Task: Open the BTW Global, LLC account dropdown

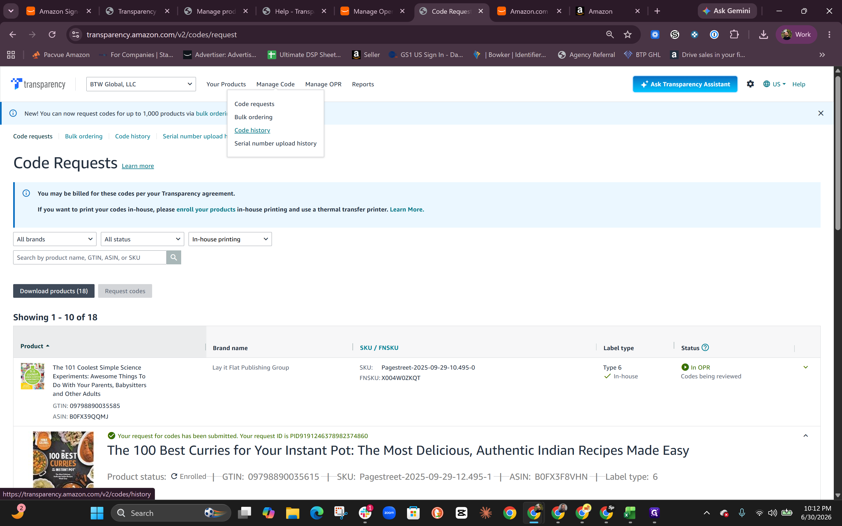Action: [141, 84]
